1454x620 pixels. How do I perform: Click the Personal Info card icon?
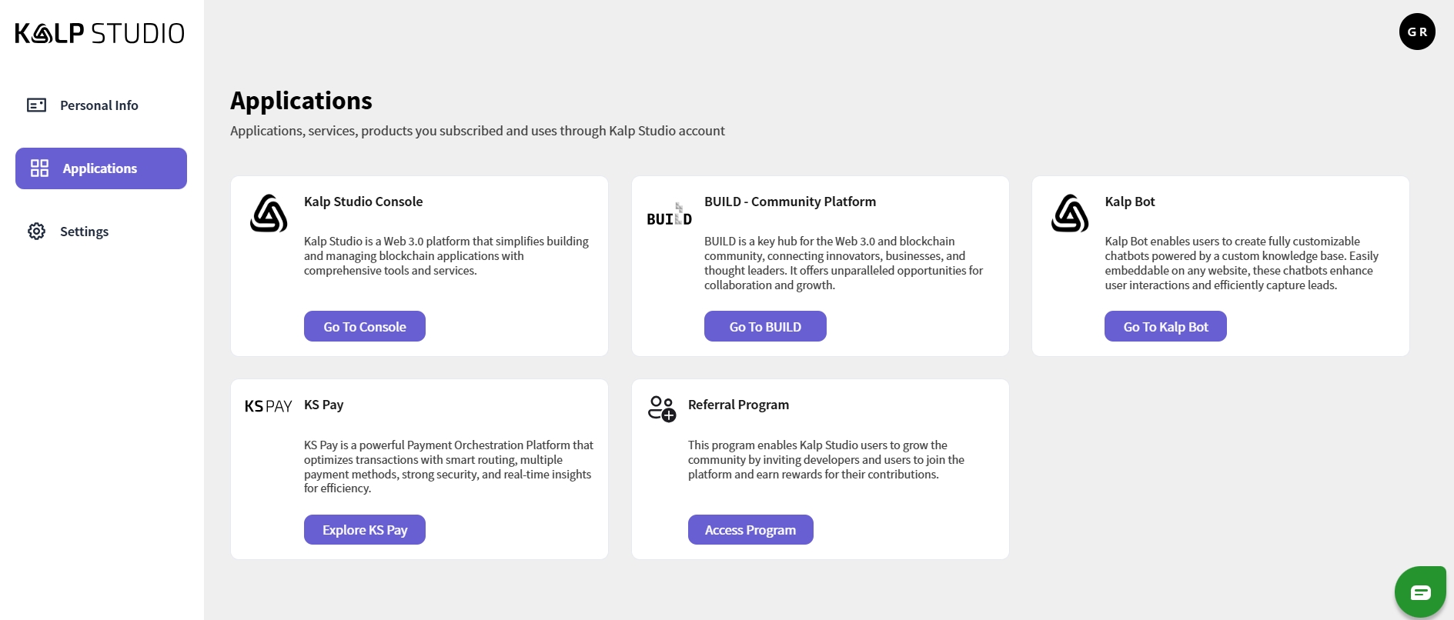(x=36, y=105)
